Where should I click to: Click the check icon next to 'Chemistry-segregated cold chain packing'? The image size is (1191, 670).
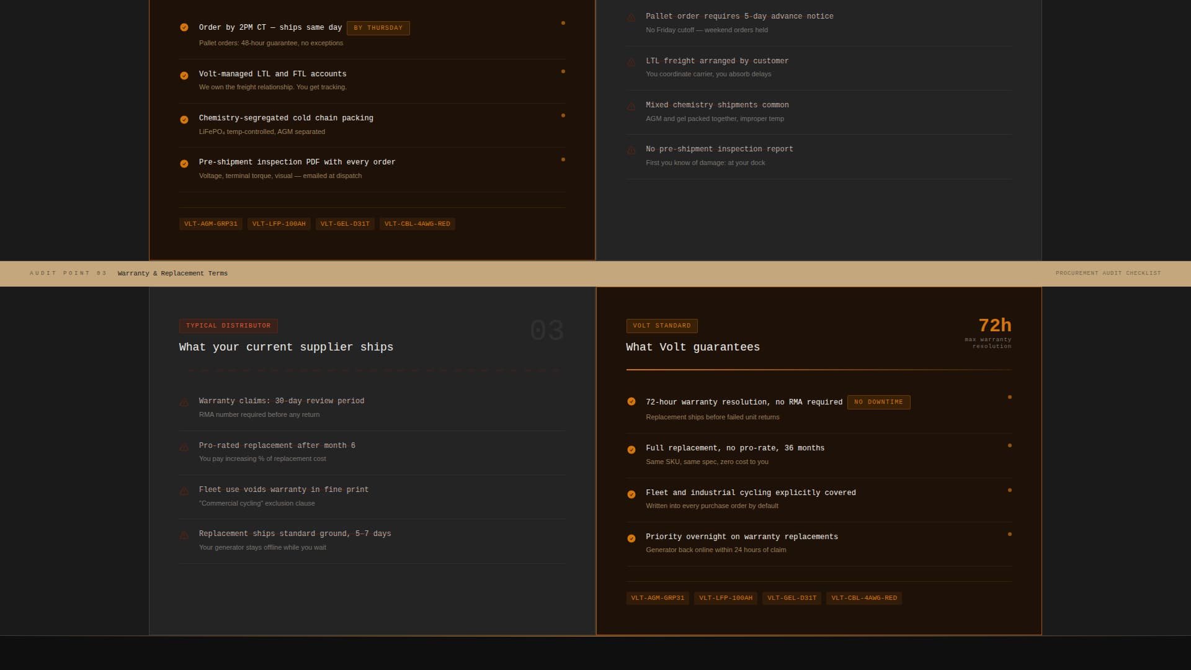[x=184, y=119]
